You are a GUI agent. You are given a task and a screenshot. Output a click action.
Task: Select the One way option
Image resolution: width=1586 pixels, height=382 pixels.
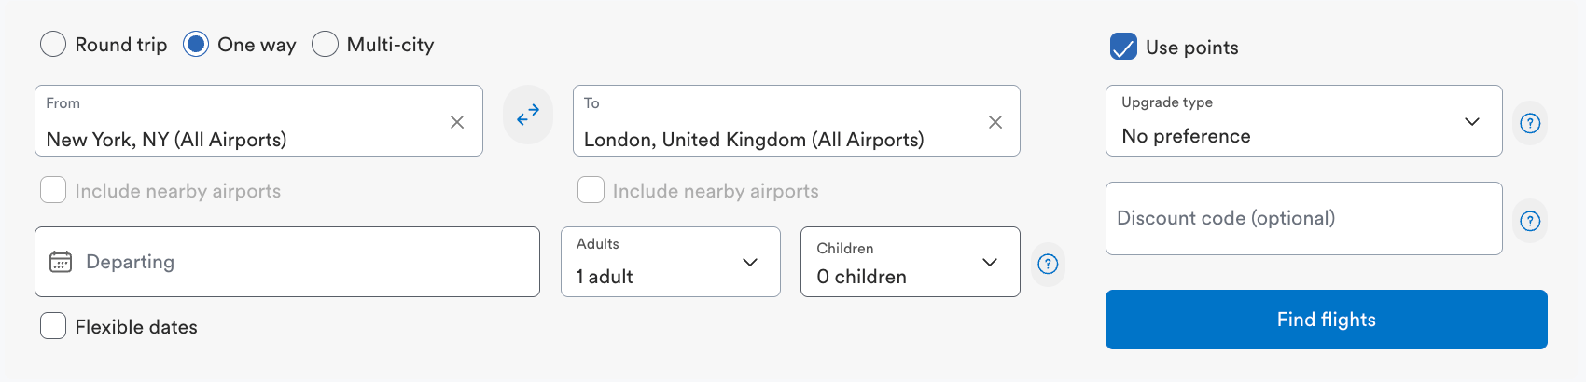click(196, 45)
